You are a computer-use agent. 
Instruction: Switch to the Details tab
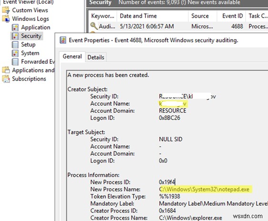point(96,57)
